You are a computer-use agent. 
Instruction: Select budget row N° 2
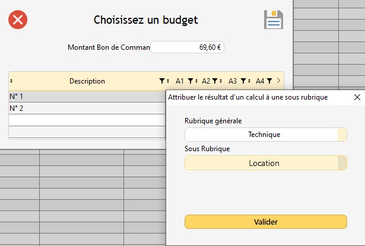(83, 108)
